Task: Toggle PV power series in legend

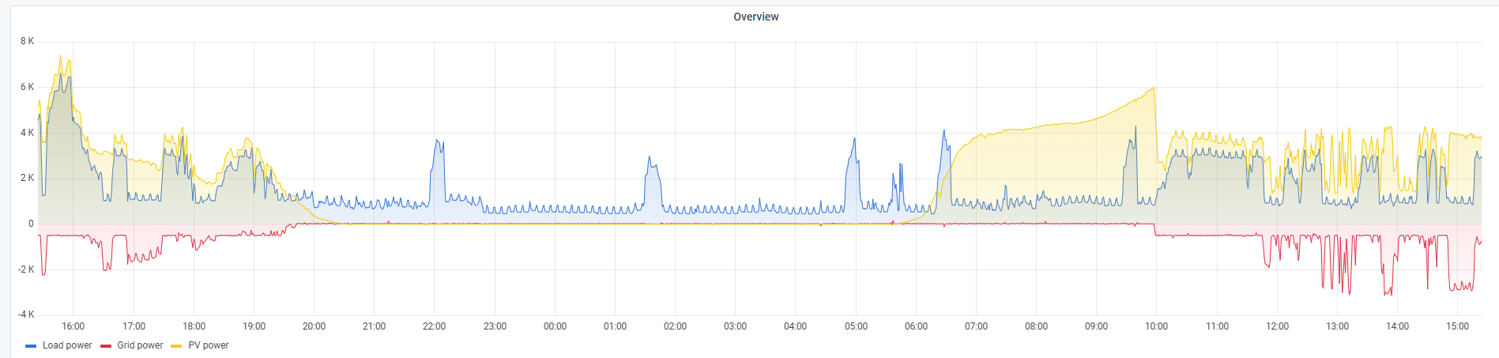Action: click(208, 345)
